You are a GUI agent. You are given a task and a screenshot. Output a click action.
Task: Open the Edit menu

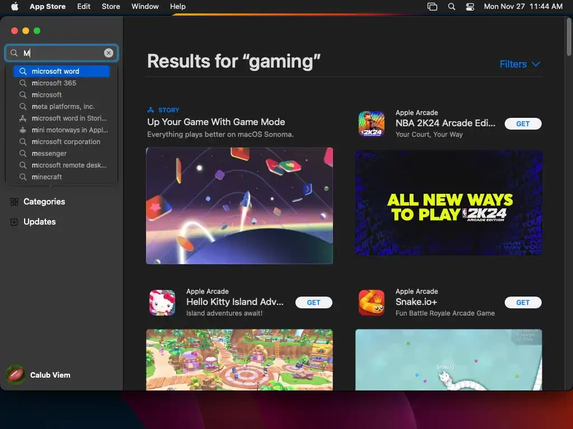[84, 6]
